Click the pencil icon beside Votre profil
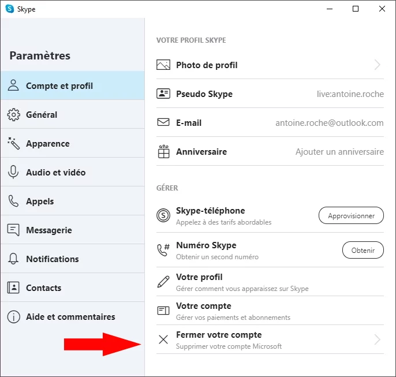The height and width of the screenshot is (377, 396). [163, 282]
